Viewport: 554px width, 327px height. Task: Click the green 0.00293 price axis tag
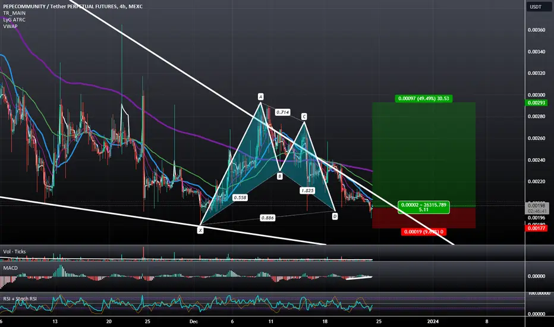(x=537, y=103)
